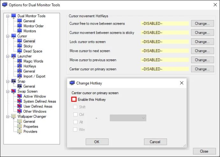Select General under Dual Monitor Tools
Image resolution: width=220 pixels, height=157 pixels.
click(29, 21)
